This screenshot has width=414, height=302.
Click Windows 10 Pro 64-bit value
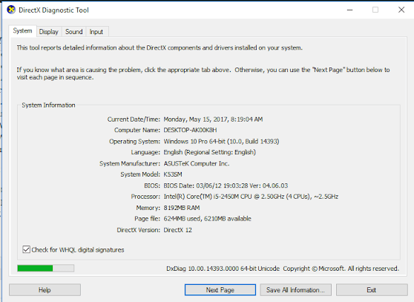click(x=221, y=142)
